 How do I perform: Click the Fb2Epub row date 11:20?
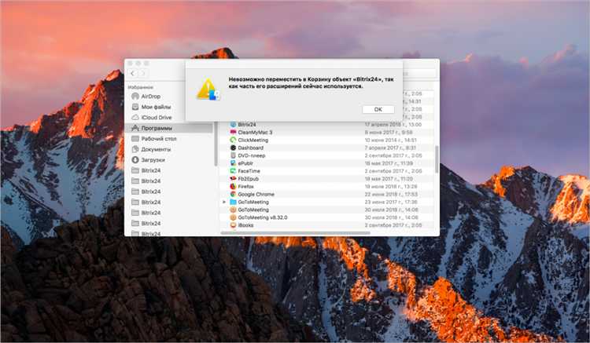pos(389,179)
